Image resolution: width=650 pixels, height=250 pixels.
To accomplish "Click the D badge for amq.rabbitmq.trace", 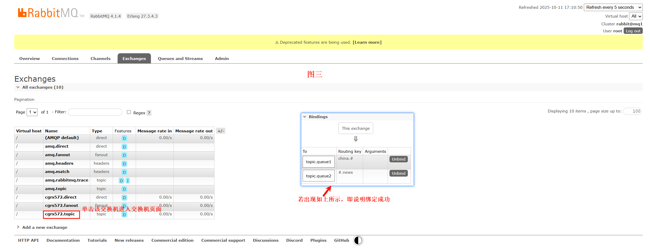I will pyautogui.click(x=121, y=181).
